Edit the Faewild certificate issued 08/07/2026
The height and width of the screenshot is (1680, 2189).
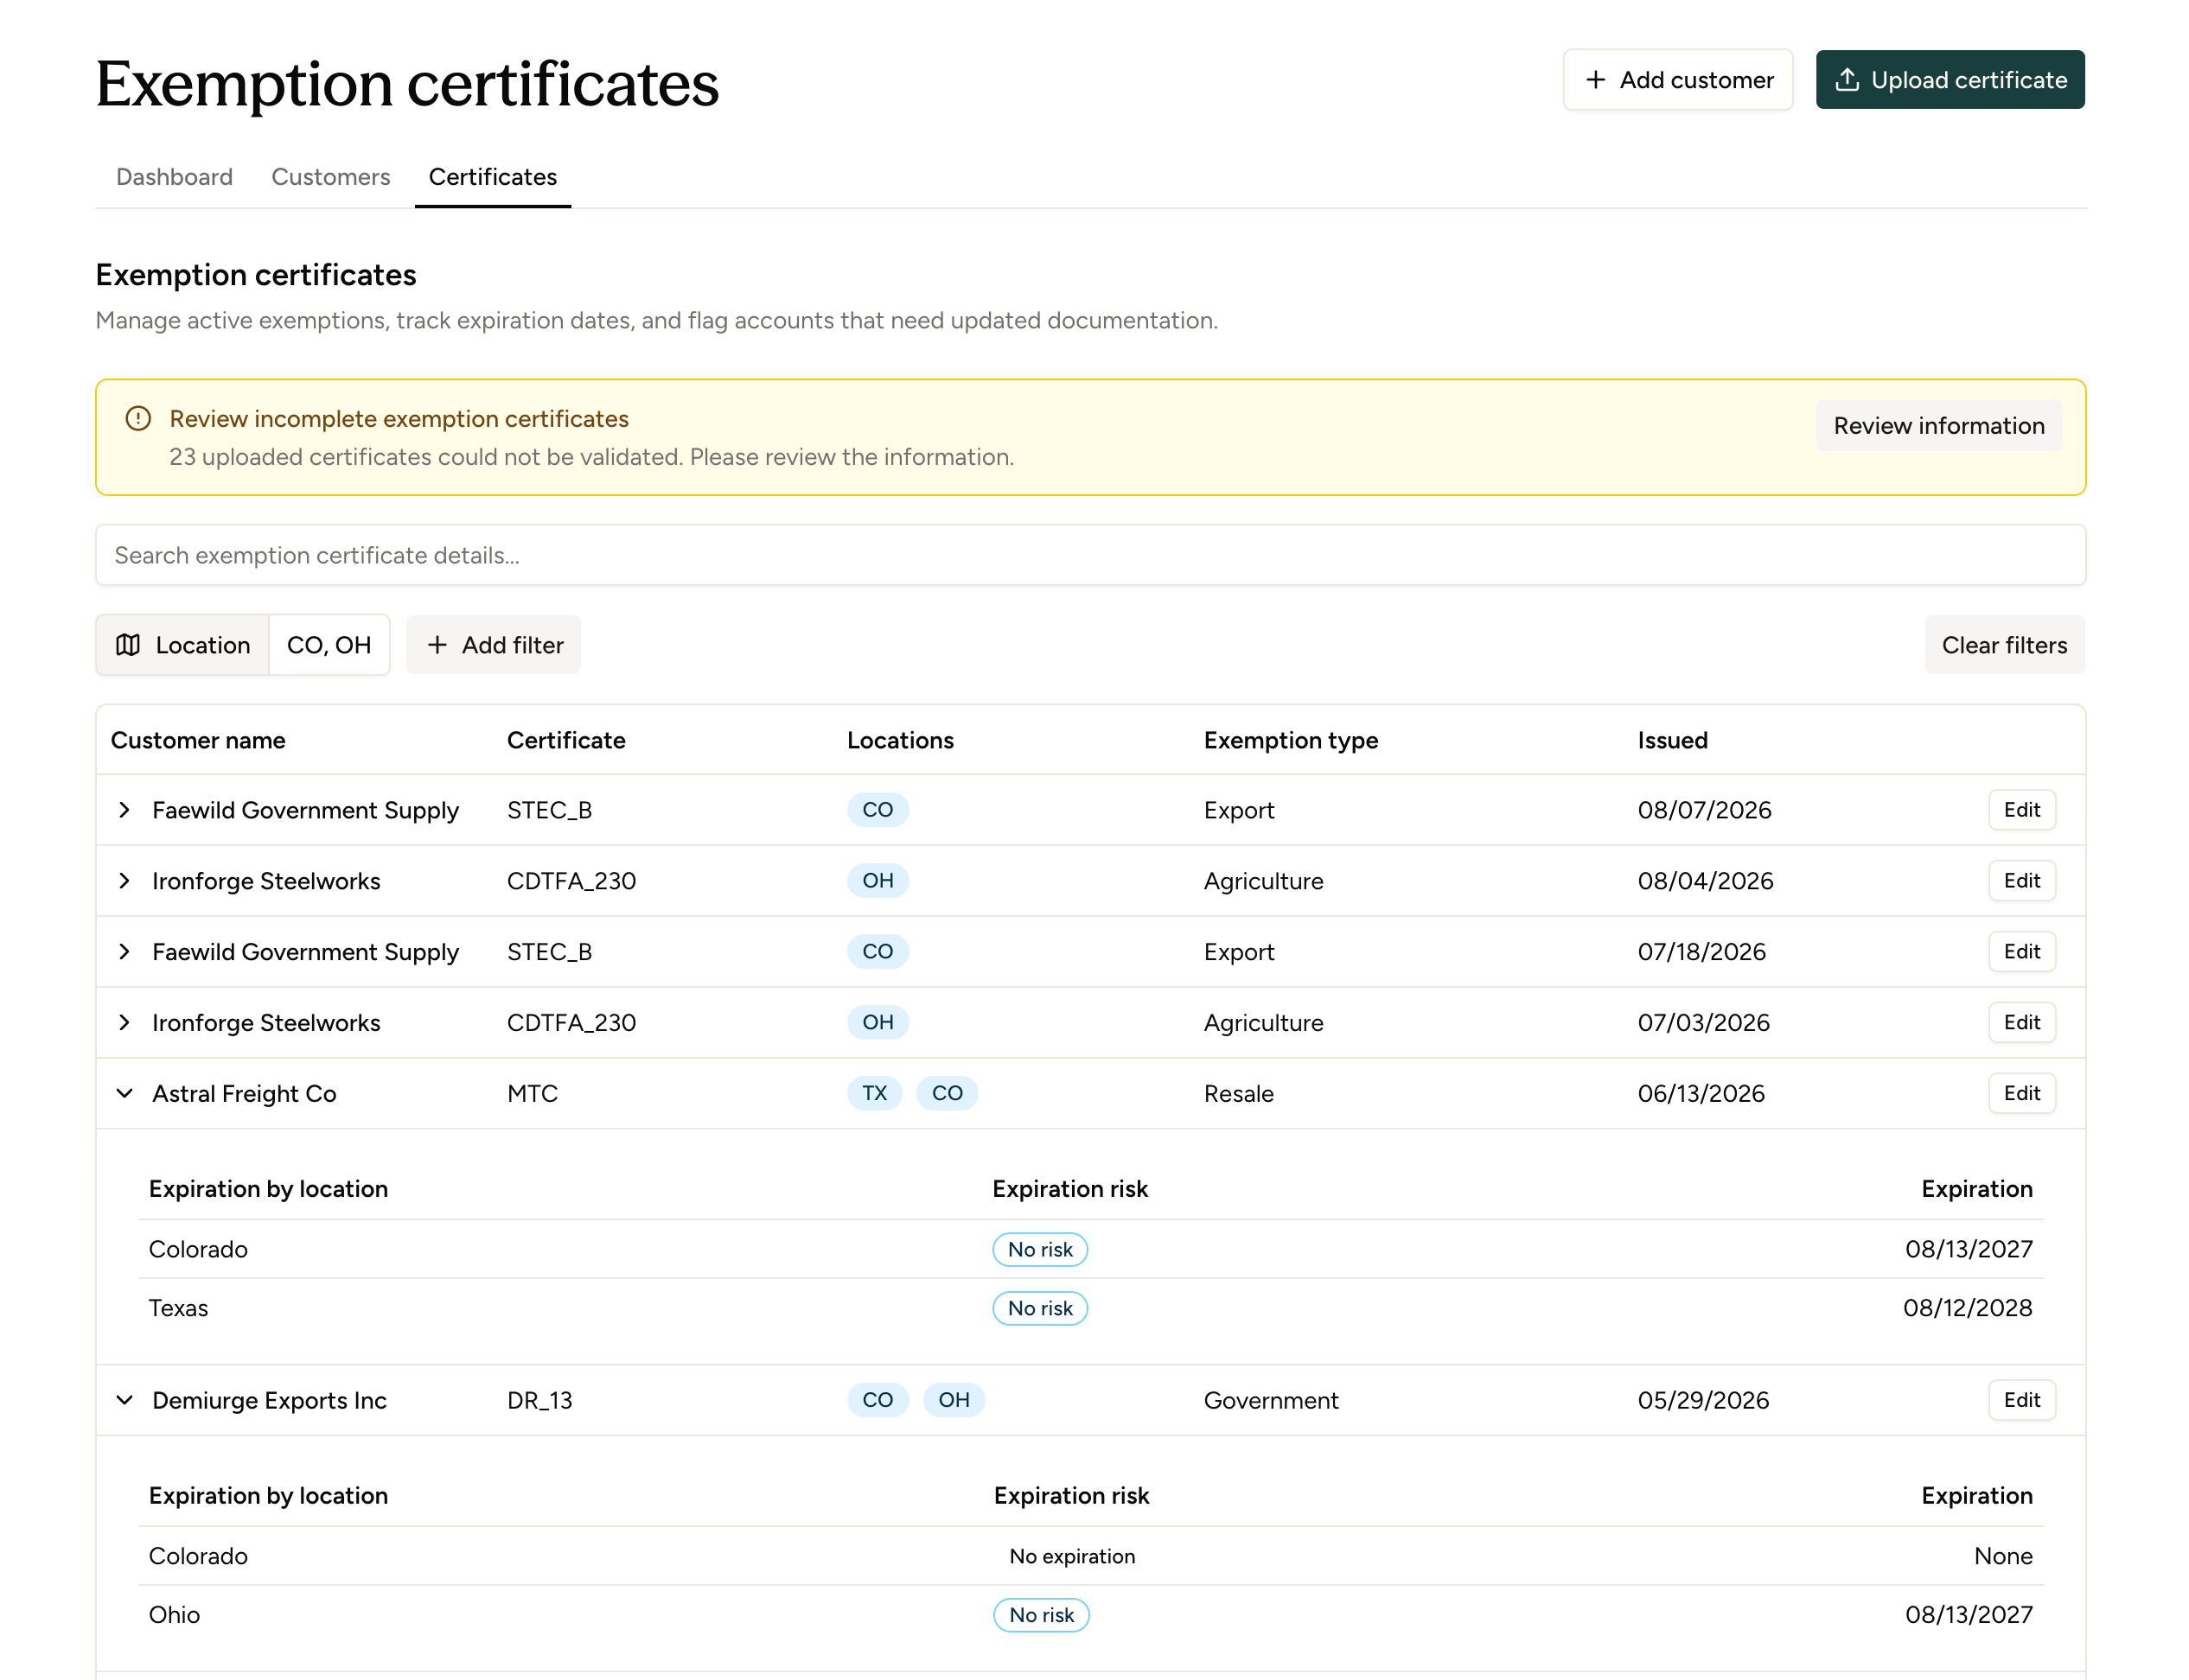tap(2021, 810)
